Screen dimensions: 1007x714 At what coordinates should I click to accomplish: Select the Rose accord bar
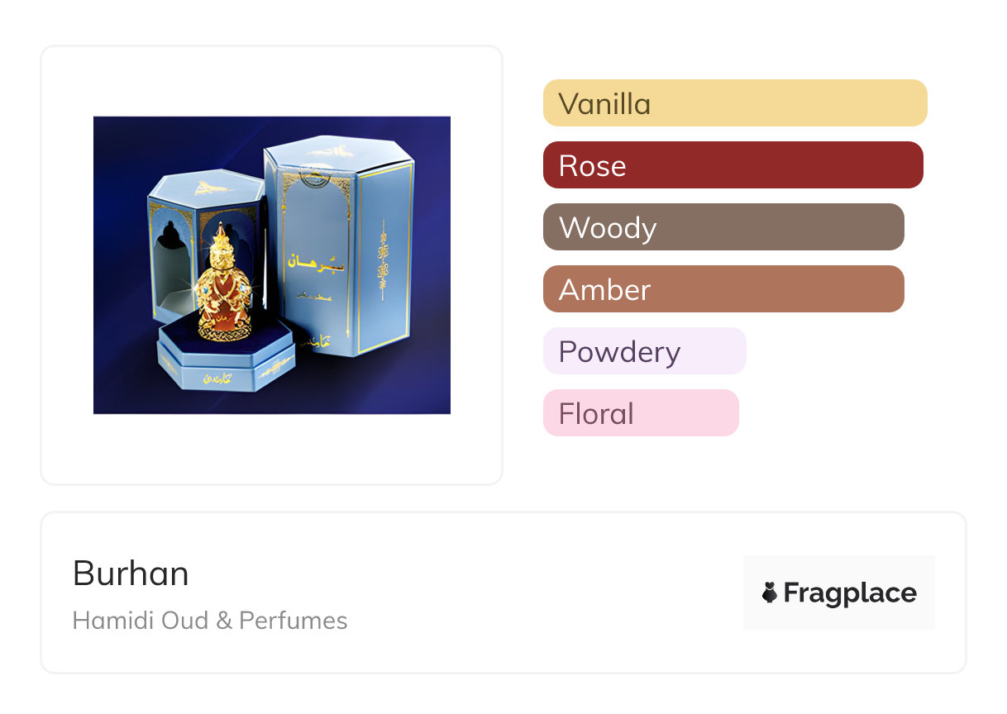click(733, 165)
